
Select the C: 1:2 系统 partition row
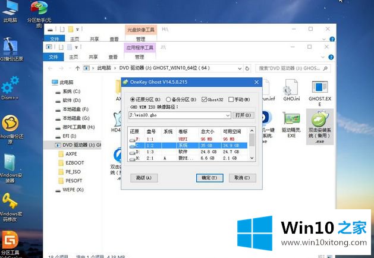[188, 146]
